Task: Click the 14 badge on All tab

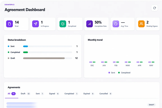Action: (14, 94)
